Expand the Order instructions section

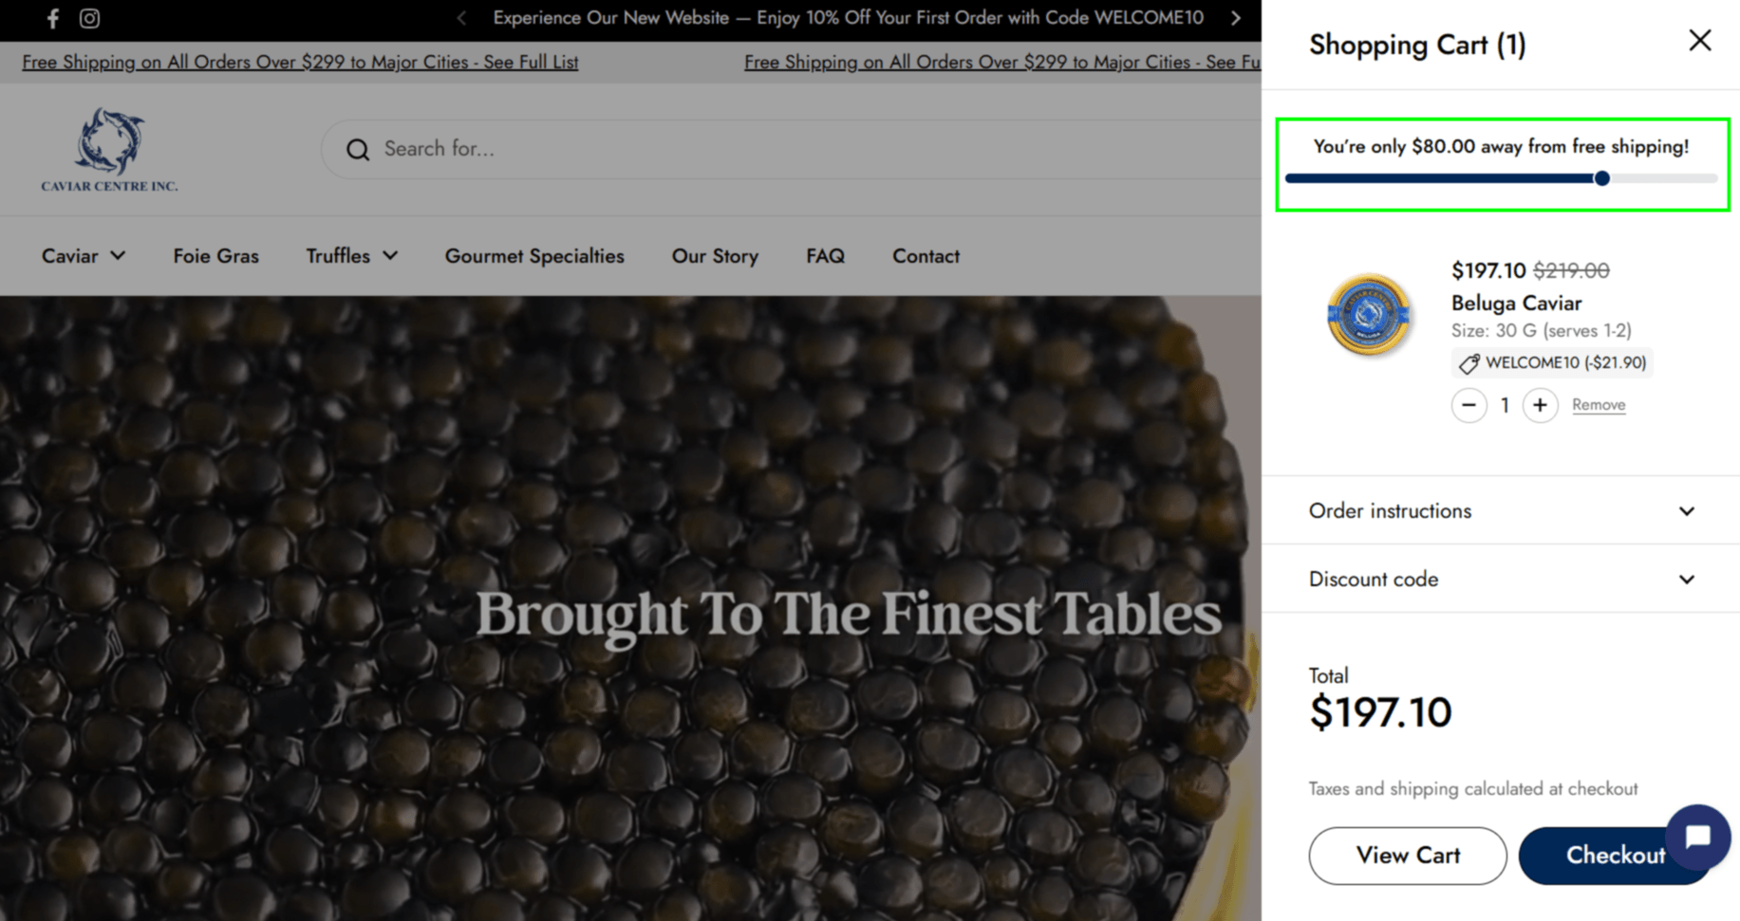tap(1501, 510)
